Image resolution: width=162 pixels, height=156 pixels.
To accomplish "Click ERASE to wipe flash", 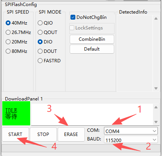I will tap(71, 134).
